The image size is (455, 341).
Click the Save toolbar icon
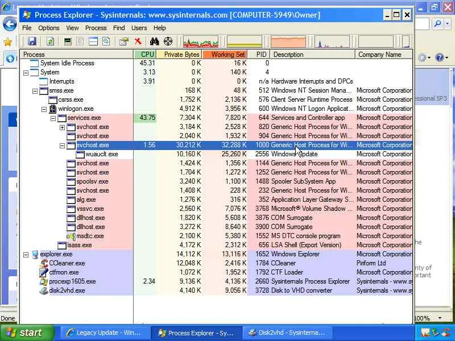pos(32,41)
